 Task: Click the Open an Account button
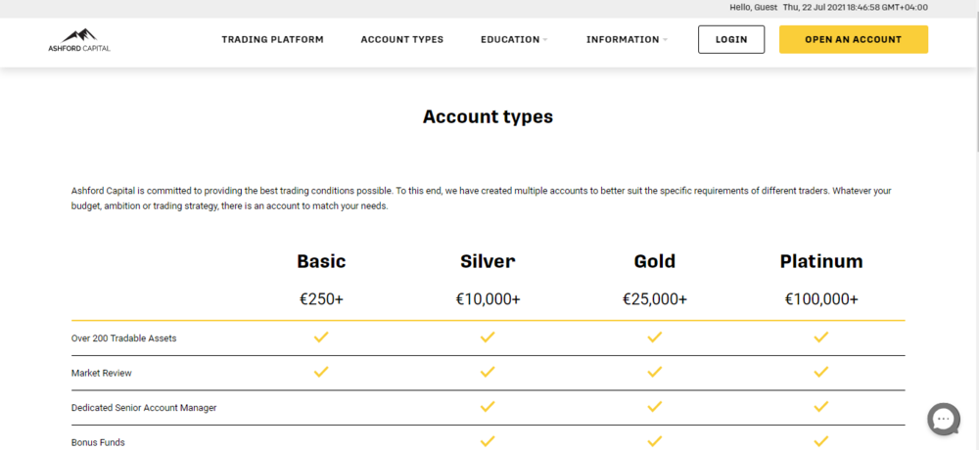click(x=853, y=40)
